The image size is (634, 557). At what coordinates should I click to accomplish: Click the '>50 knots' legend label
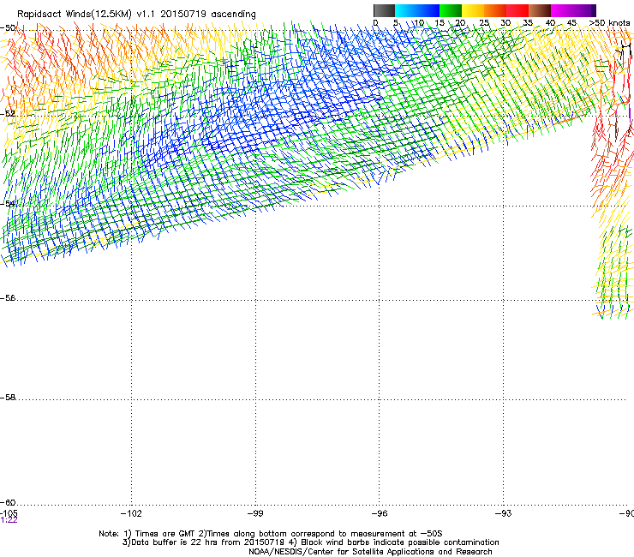(x=609, y=23)
